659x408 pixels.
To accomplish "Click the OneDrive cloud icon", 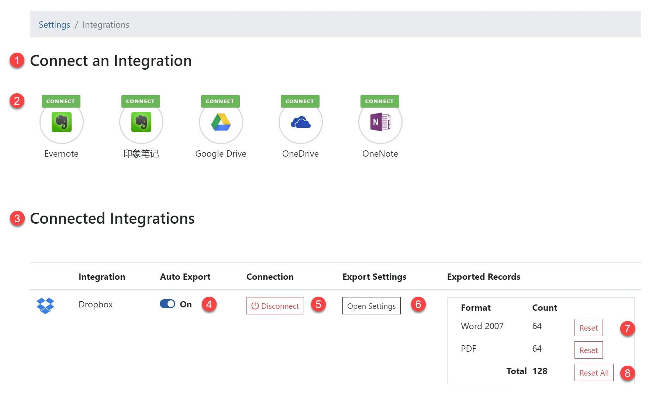I will (301, 122).
